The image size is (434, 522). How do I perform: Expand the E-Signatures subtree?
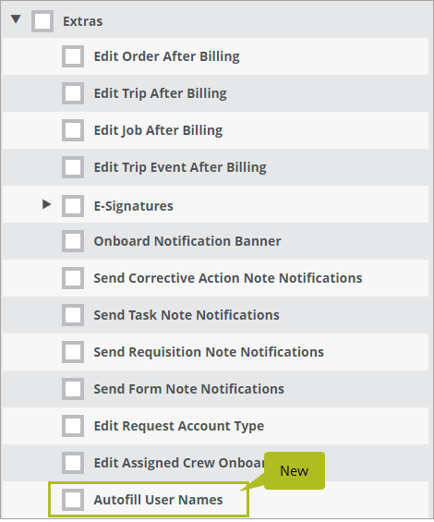(46, 204)
